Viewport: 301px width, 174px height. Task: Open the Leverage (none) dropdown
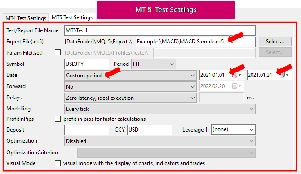click(233, 129)
